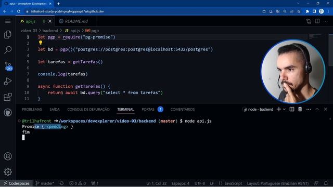Open Source Control view with 241 badge
Viewport: 333px width, 187px height.
(x=8, y=66)
